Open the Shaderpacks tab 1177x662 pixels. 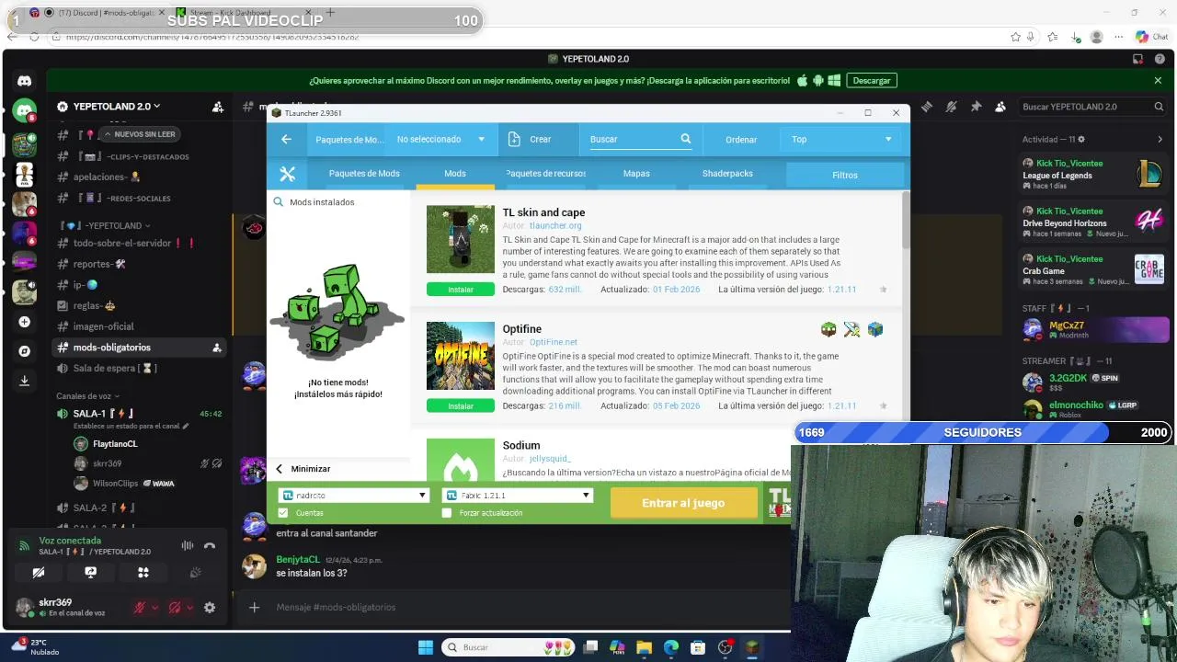(x=727, y=174)
